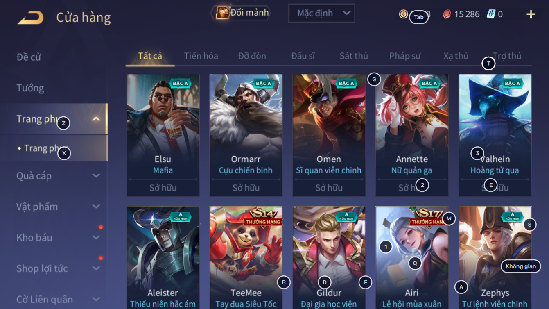Click the golden back arrow icon

(30, 18)
